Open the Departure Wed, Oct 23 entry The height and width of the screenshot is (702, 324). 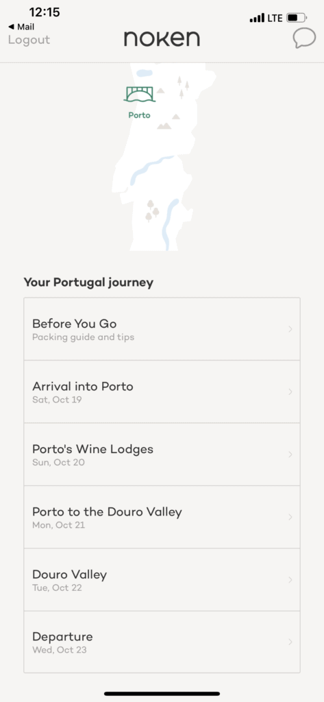[162, 642]
